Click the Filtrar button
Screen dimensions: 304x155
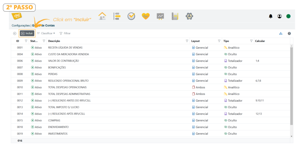[x=65, y=33]
